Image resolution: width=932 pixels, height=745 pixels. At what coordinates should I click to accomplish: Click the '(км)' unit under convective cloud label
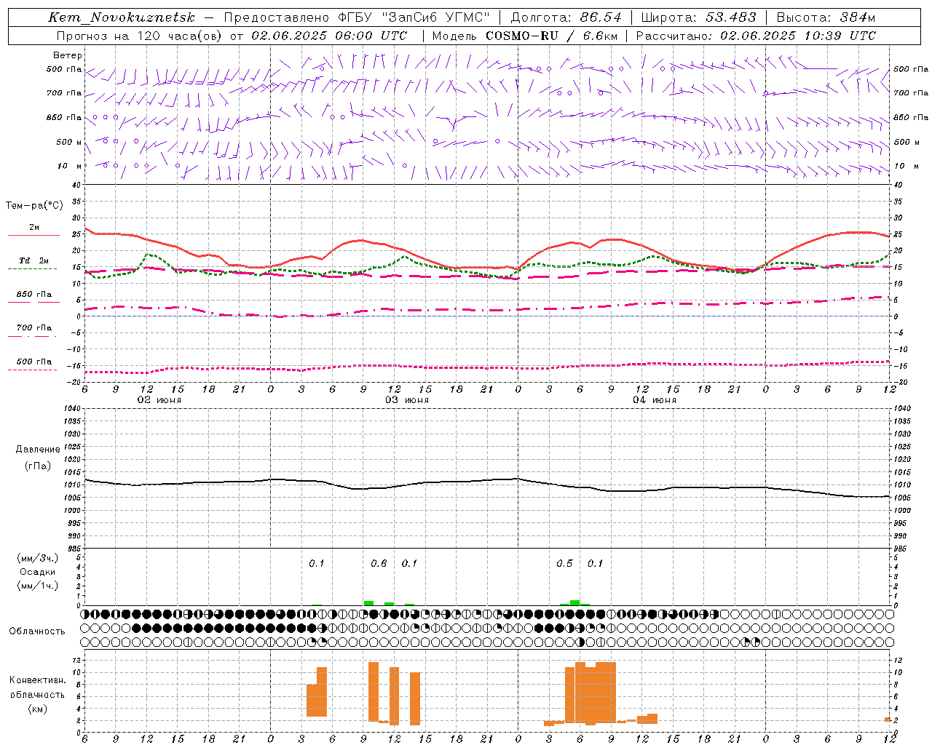pyautogui.click(x=38, y=709)
